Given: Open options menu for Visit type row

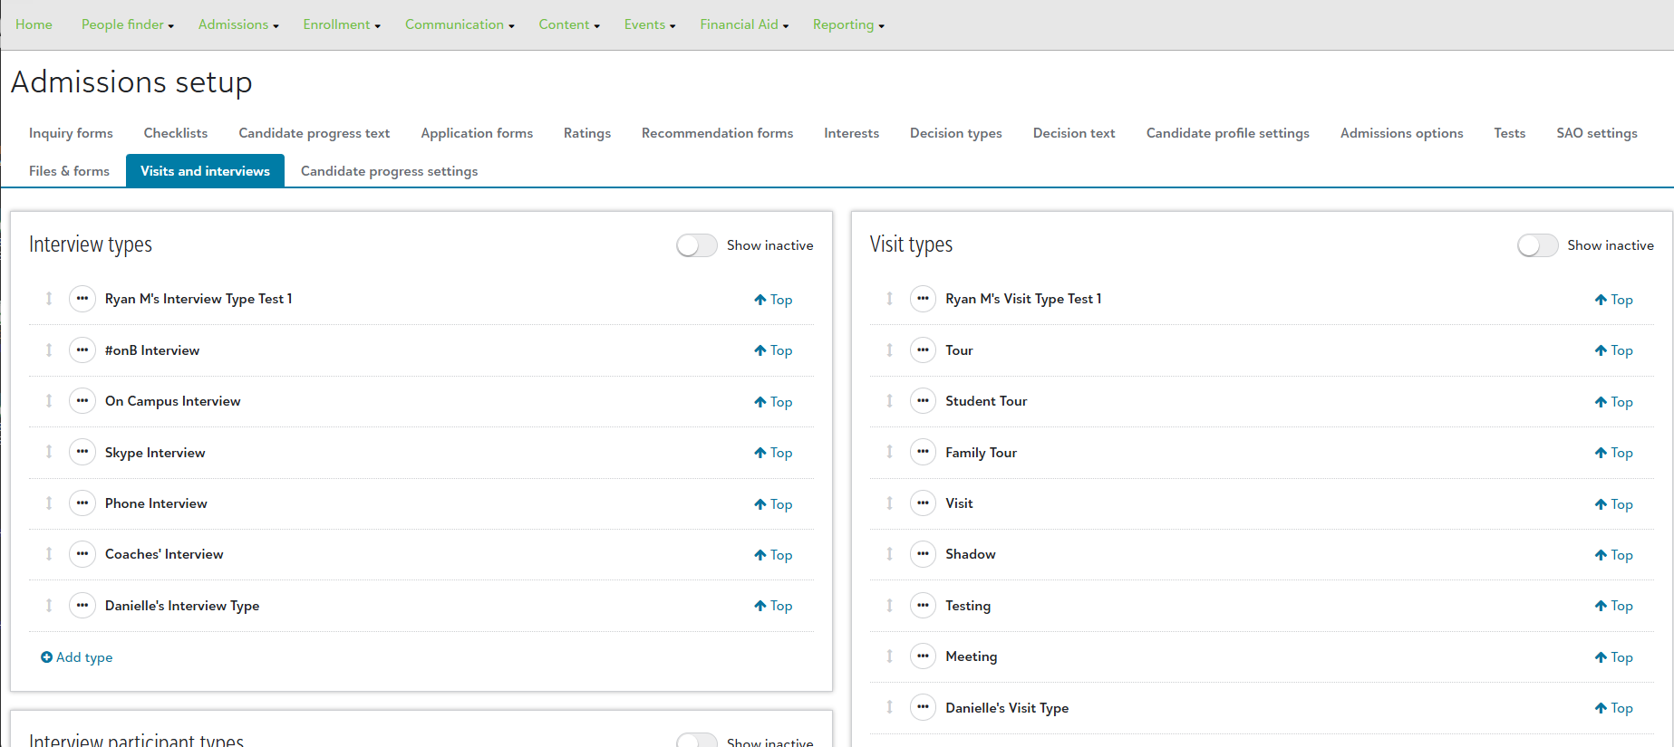Looking at the screenshot, I should click(923, 503).
